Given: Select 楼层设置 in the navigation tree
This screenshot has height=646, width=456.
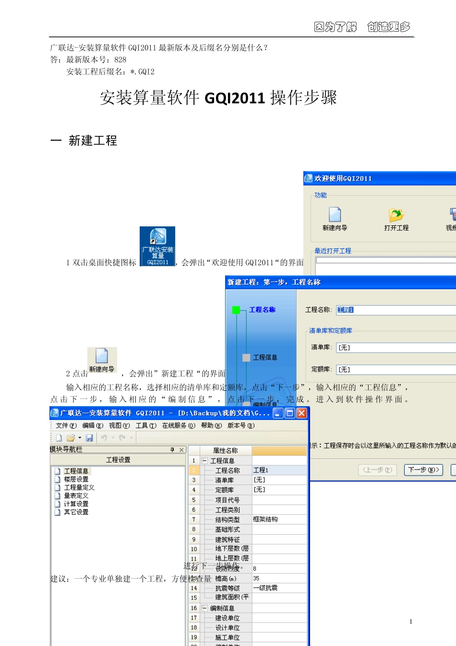Looking at the screenshot, I should click(x=76, y=479).
